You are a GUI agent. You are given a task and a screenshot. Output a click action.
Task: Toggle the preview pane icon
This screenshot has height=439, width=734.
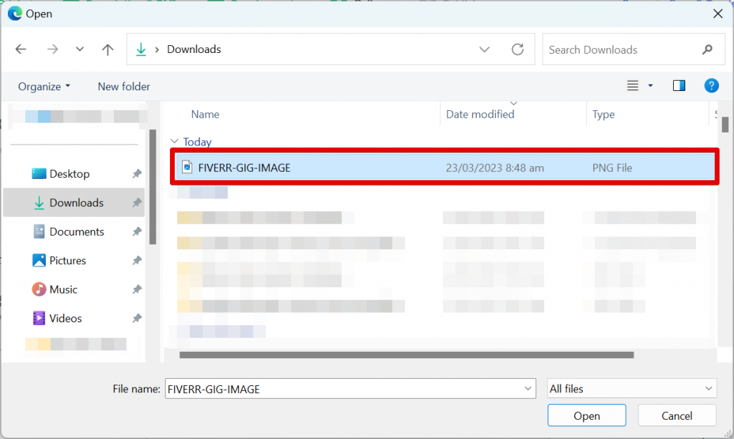click(679, 85)
